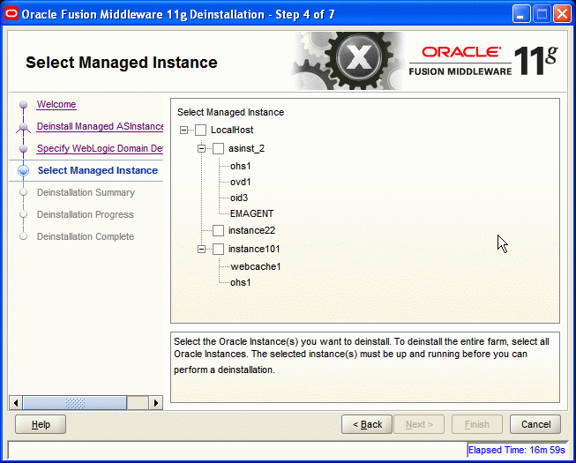Click the Oracle icon in title bar
576x463 pixels.
[11, 14]
